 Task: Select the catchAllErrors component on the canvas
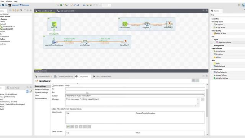tap(124, 24)
